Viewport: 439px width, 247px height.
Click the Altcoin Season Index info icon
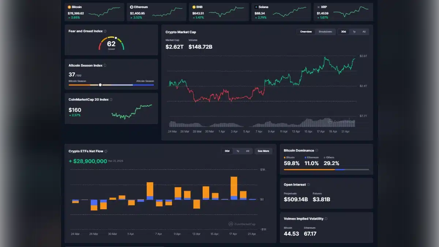pyautogui.click(x=104, y=65)
